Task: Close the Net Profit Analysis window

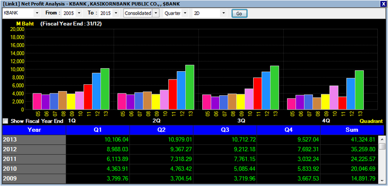Action: tap(383, 4)
